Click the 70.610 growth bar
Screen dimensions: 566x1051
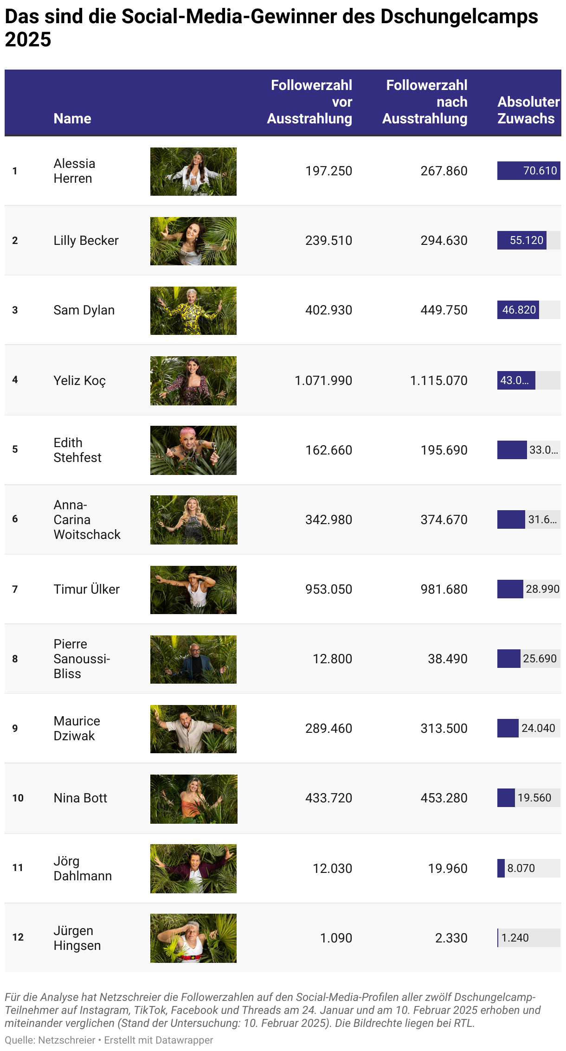pos(528,171)
